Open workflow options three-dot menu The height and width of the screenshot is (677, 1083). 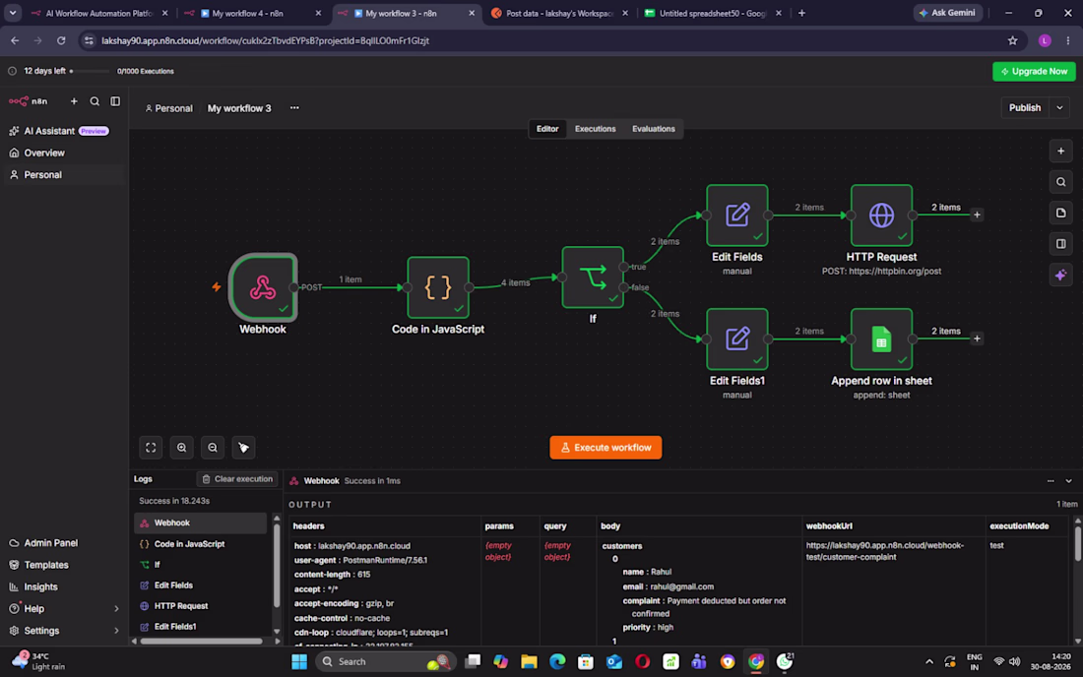(295, 107)
